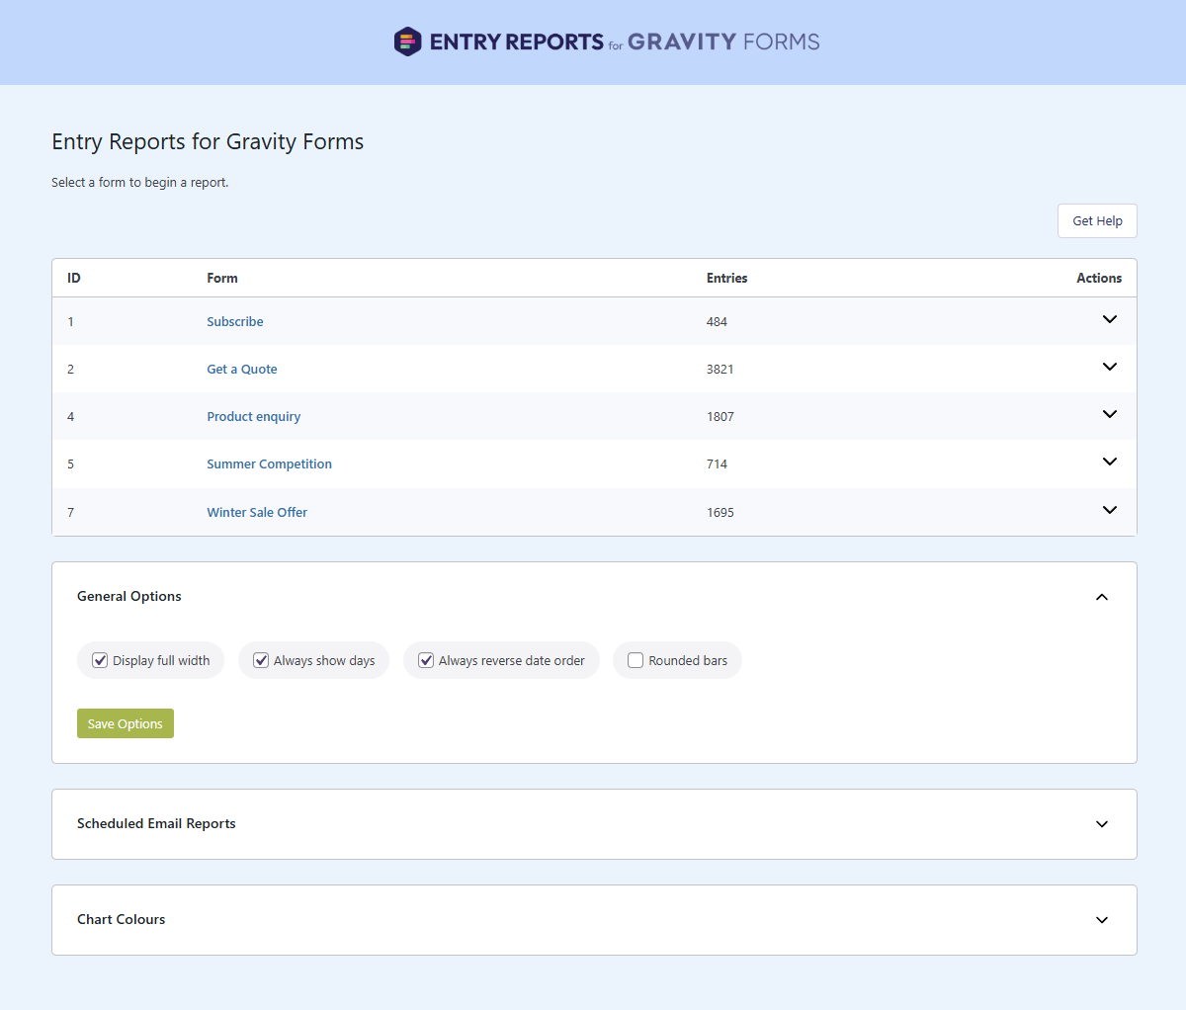Open actions chevron for Summer Competition row
Image resolution: width=1186 pixels, height=1010 pixels.
point(1109,462)
